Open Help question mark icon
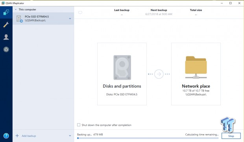Viewport: 244px width, 142px height. pos(6,136)
